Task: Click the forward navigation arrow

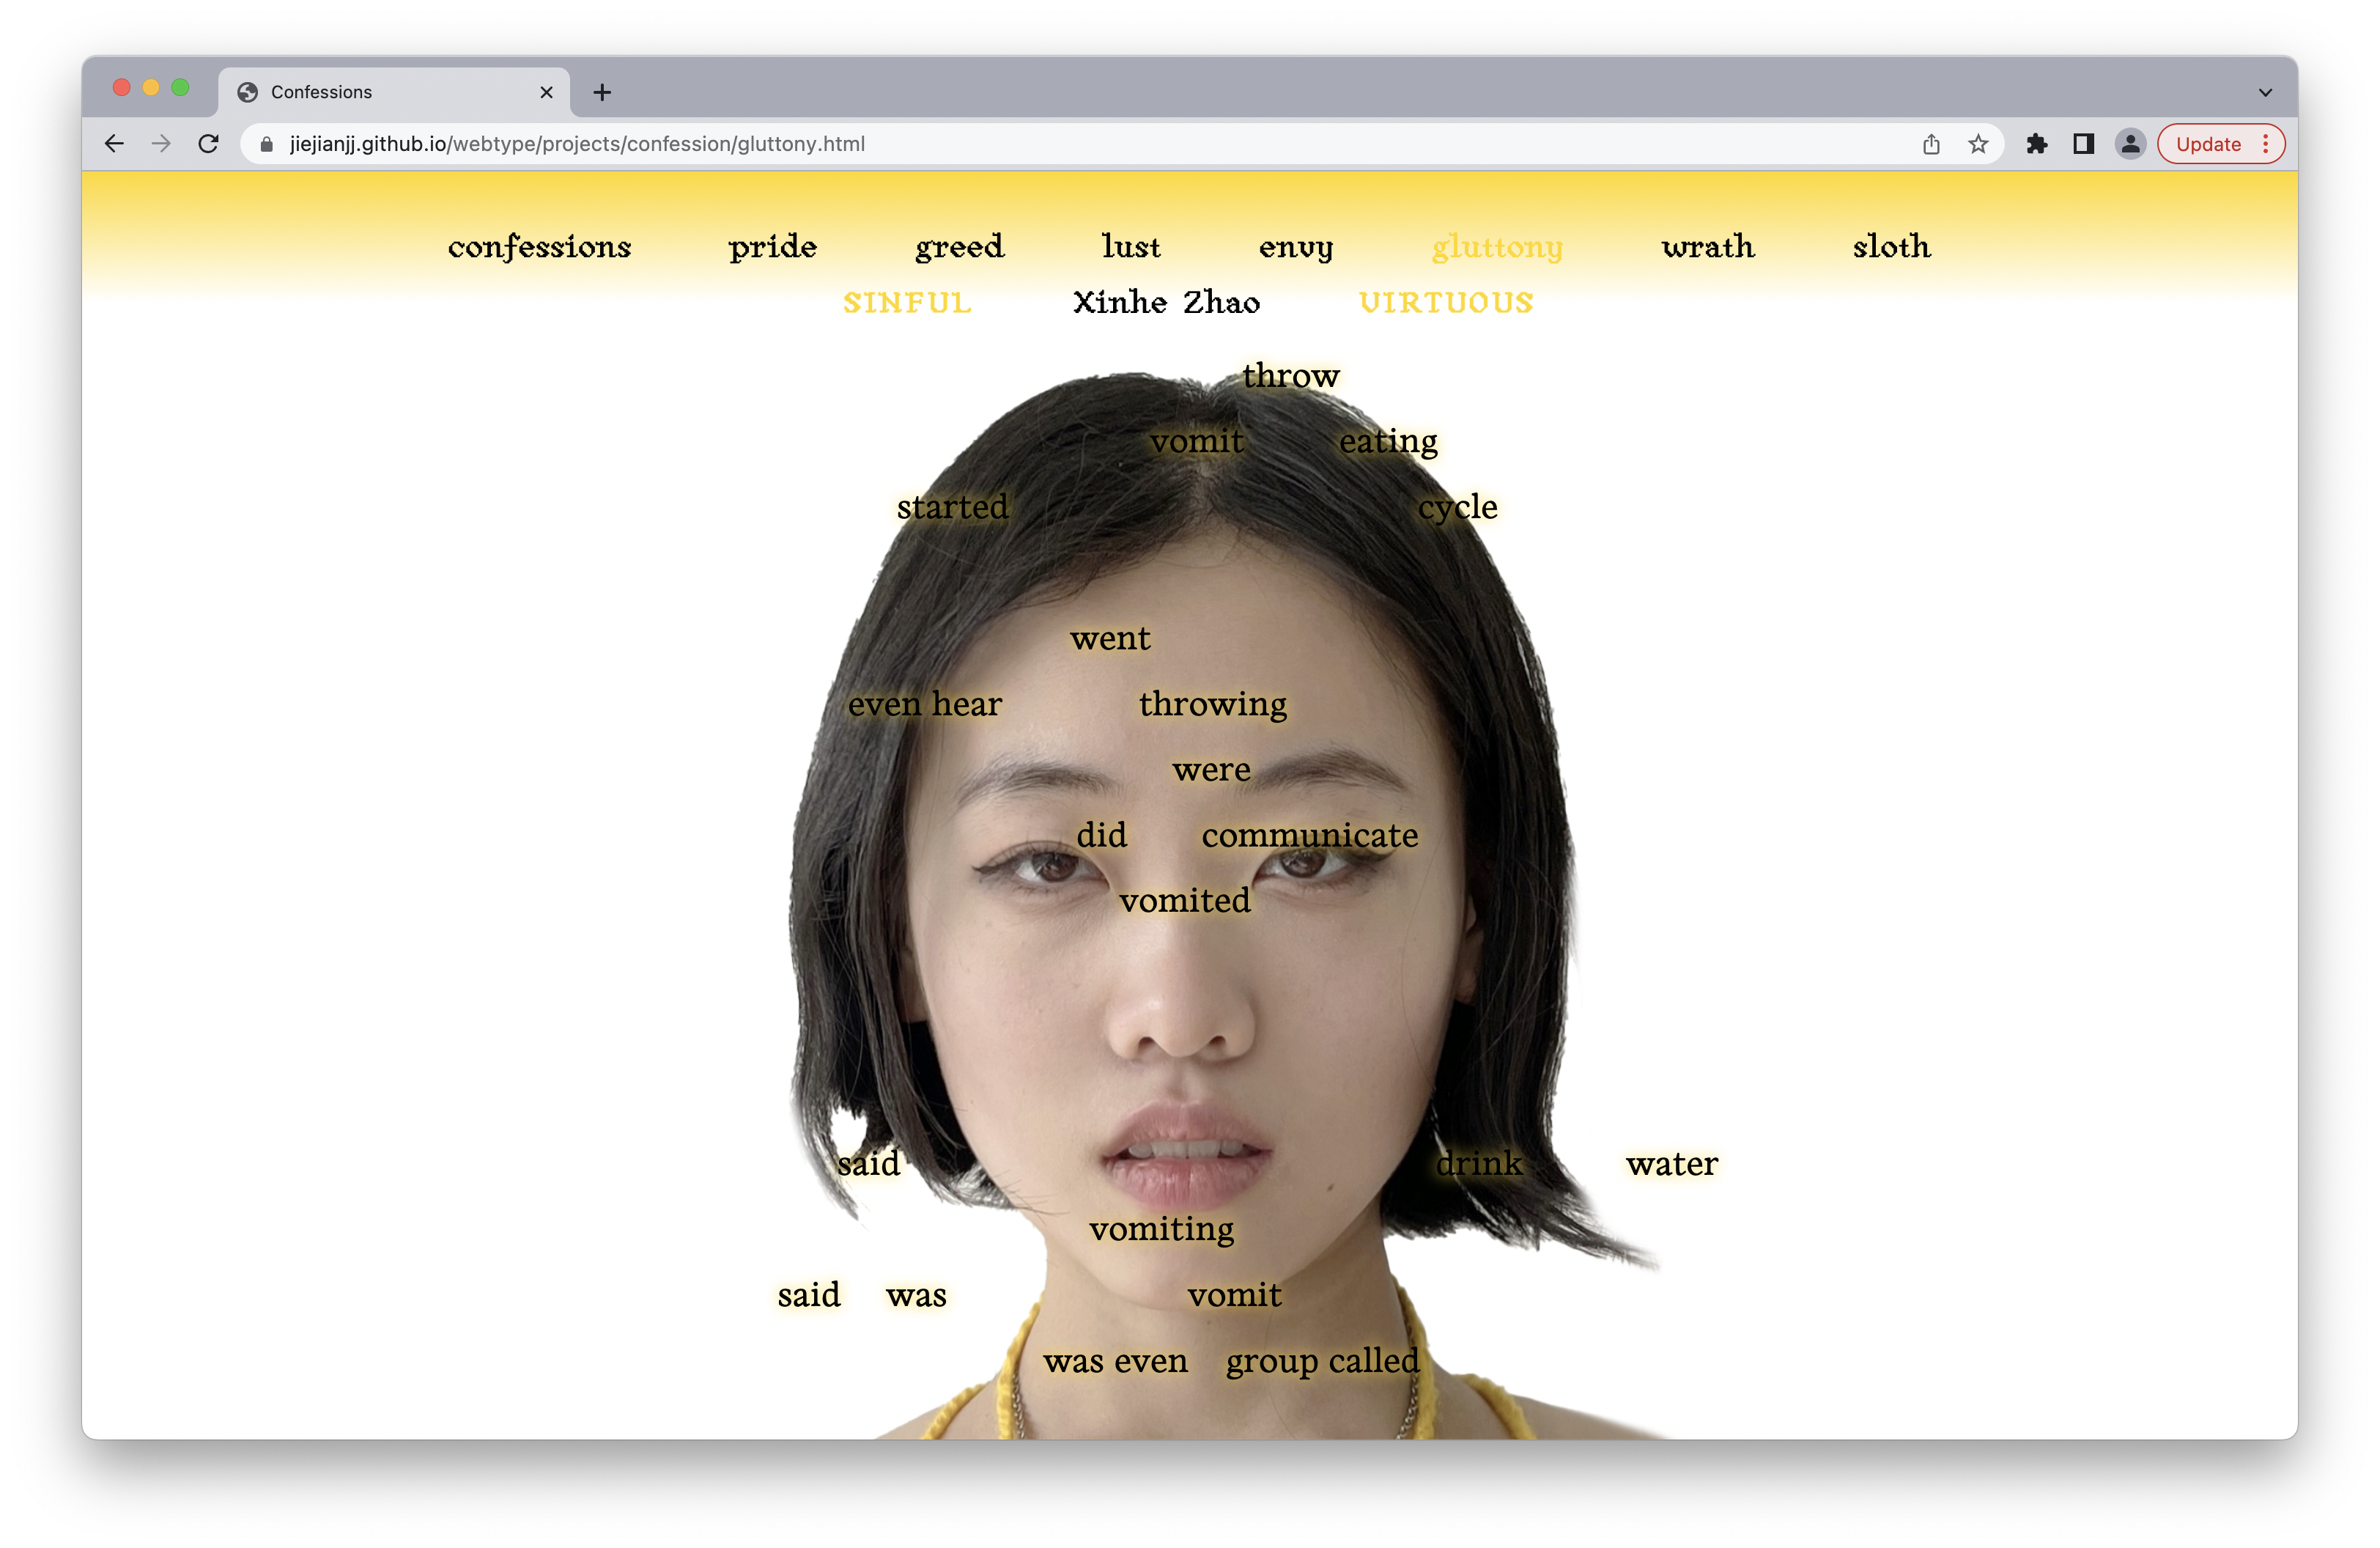Action: [161, 144]
